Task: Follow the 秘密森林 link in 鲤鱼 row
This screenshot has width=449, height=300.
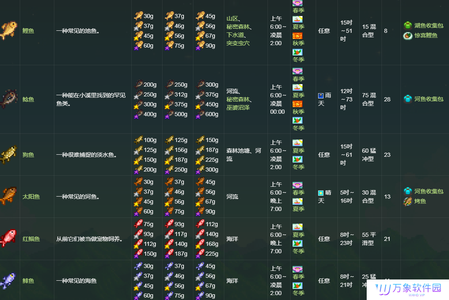Action: 238,27
